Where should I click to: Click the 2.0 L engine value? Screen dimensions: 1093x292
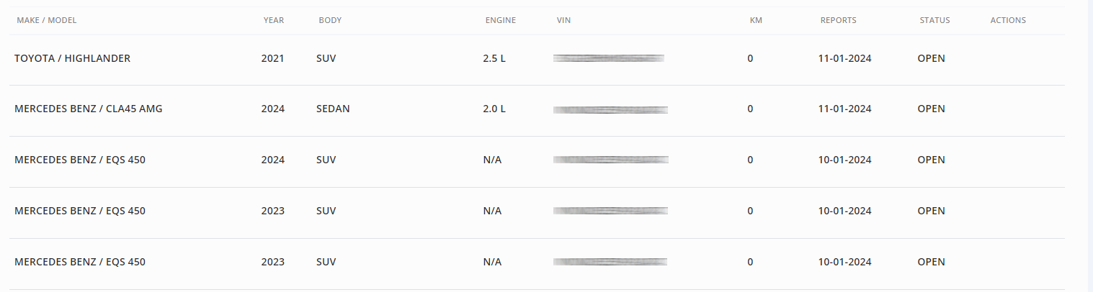pyautogui.click(x=494, y=109)
